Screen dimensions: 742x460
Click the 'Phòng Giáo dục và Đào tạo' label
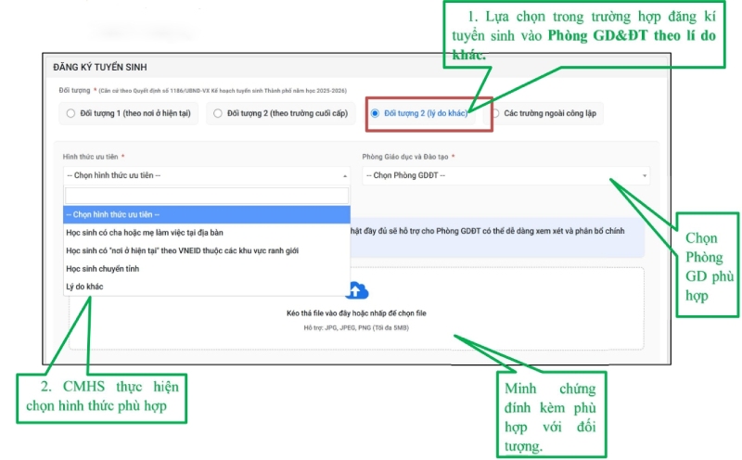(405, 157)
